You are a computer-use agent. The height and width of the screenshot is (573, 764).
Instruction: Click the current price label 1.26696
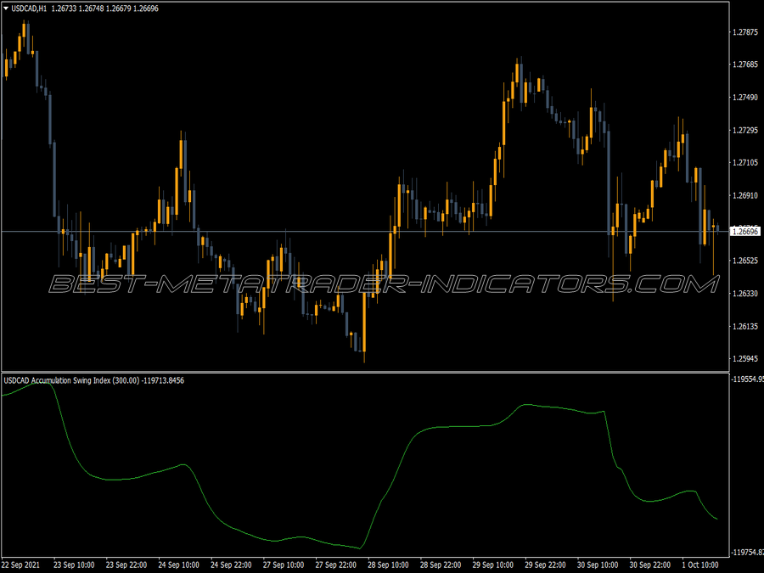click(x=745, y=232)
